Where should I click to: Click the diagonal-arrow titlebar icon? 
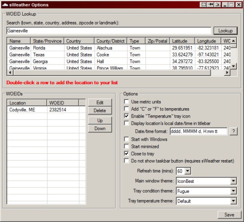[217, 5]
